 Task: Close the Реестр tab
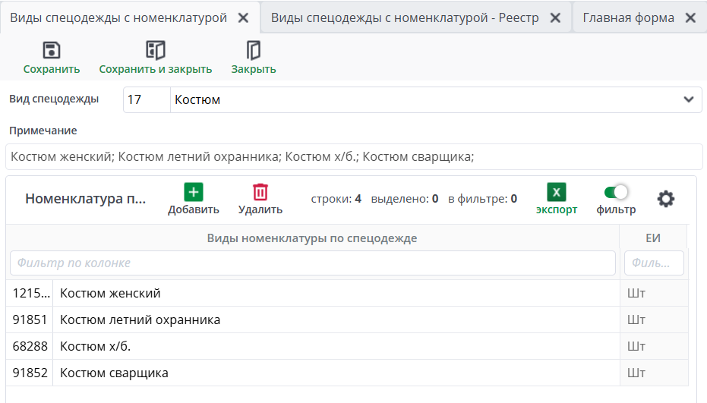pos(556,18)
